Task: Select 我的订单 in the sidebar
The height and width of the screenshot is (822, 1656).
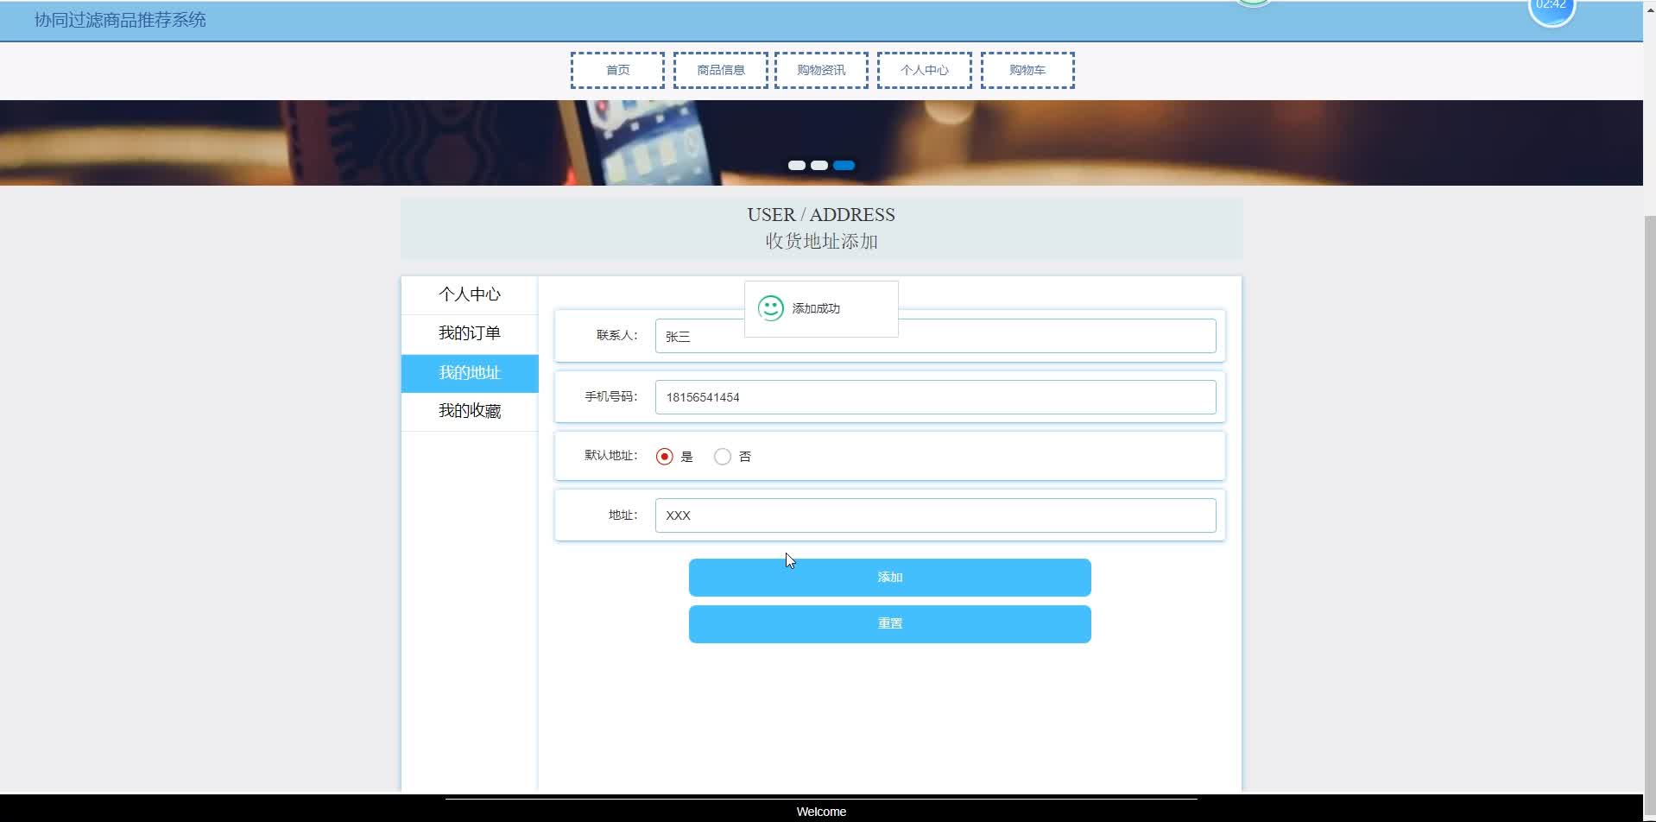Action: (x=469, y=332)
